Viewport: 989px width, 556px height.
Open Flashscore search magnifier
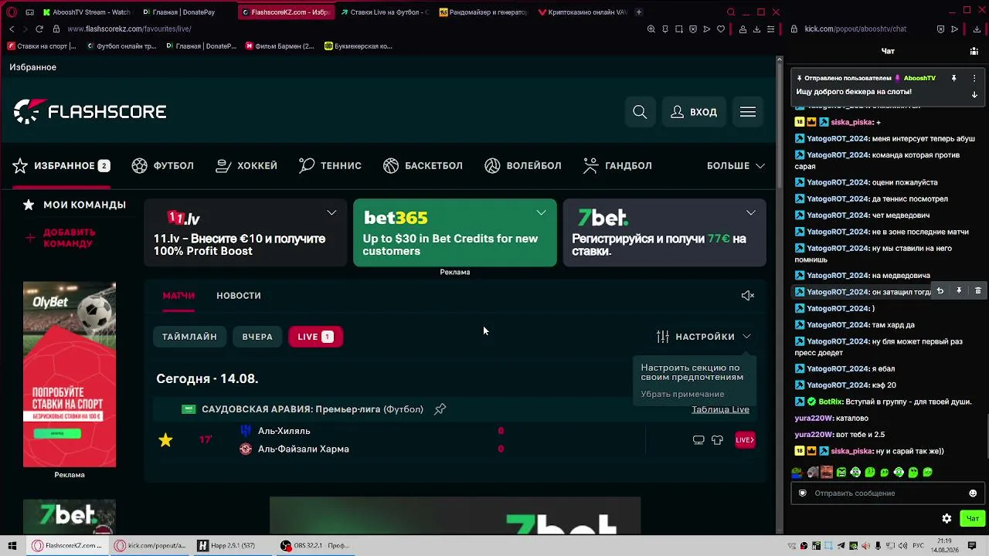(x=640, y=112)
